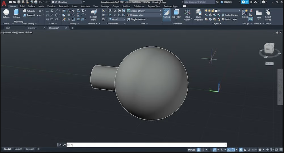The height and width of the screenshot is (153, 284).
Task: Click the MODEL status bar button
Action: coord(192,150)
